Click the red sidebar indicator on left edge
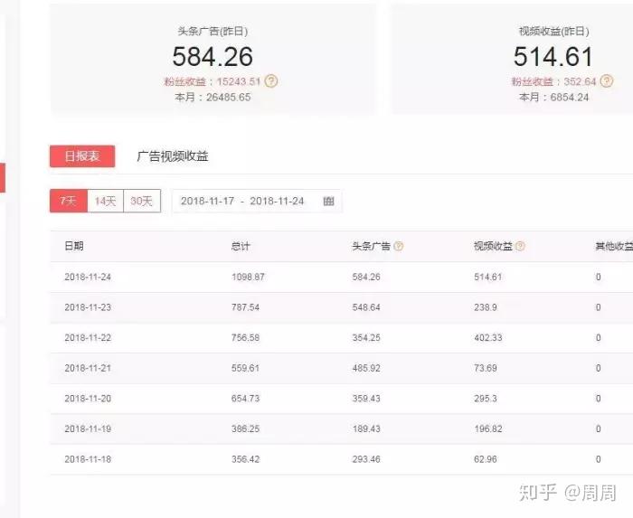 tap(3, 178)
